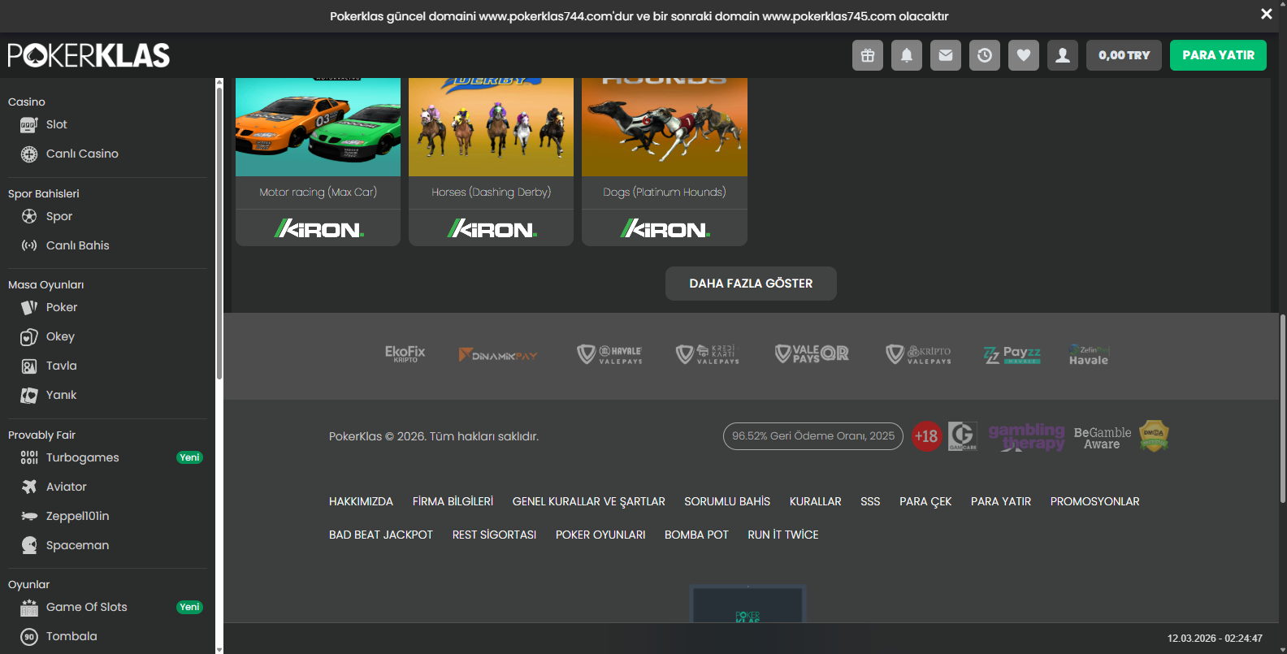The width and height of the screenshot is (1287, 654).
Task: Open notifications bell icon
Action: (907, 55)
